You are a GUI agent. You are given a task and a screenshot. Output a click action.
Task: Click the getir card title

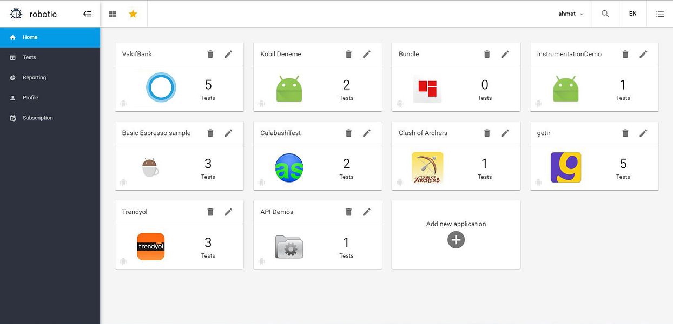544,133
